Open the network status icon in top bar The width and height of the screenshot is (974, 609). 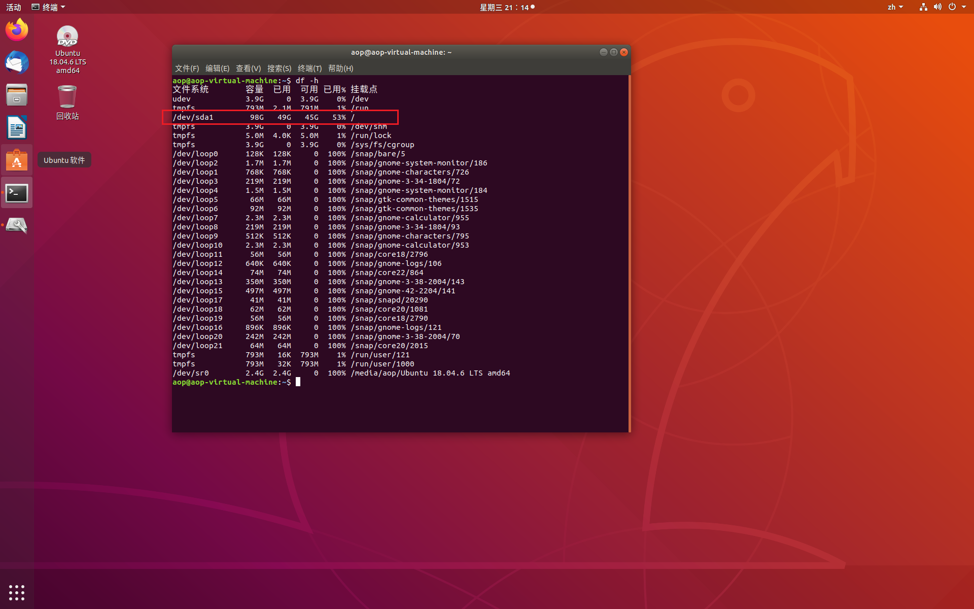(x=923, y=7)
